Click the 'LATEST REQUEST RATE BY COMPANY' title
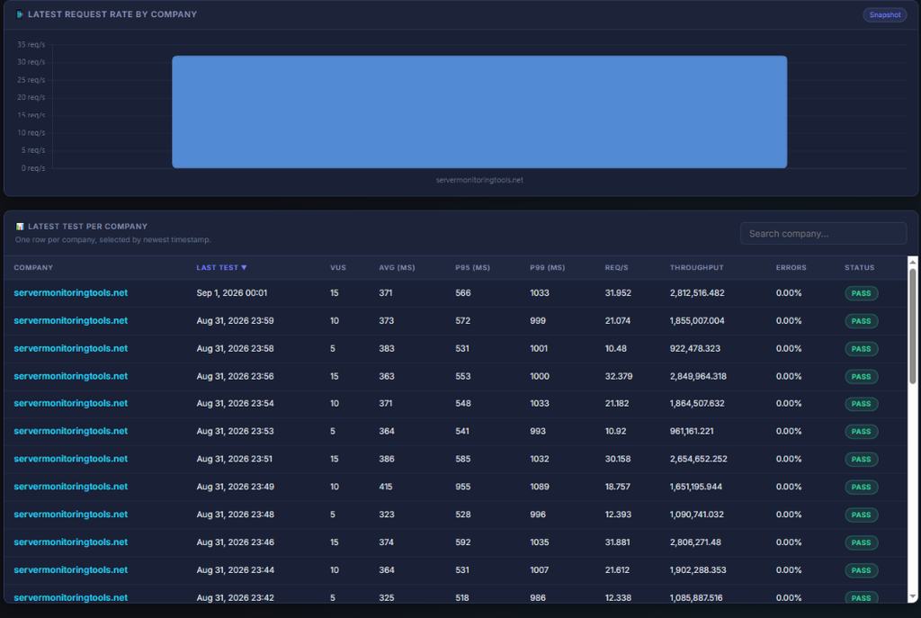The width and height of the screenshot is (921, 618). click(x=112, y=14)
